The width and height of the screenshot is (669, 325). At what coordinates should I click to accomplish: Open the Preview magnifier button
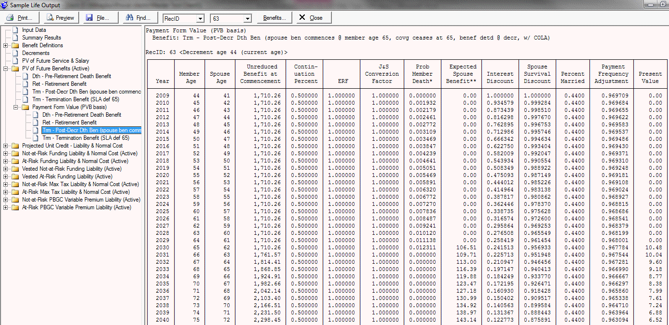(60, 18)
